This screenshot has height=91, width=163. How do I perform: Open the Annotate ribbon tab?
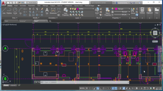pyautogui.click(x=23, y=6)
